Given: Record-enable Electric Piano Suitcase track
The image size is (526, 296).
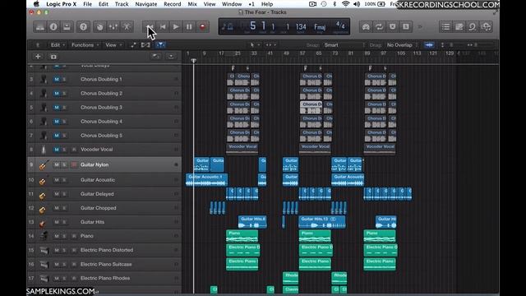Looking at the screenshot, I should (x=74, y=265).
